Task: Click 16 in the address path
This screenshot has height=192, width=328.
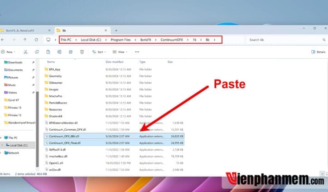Action: tap(194, 39)
